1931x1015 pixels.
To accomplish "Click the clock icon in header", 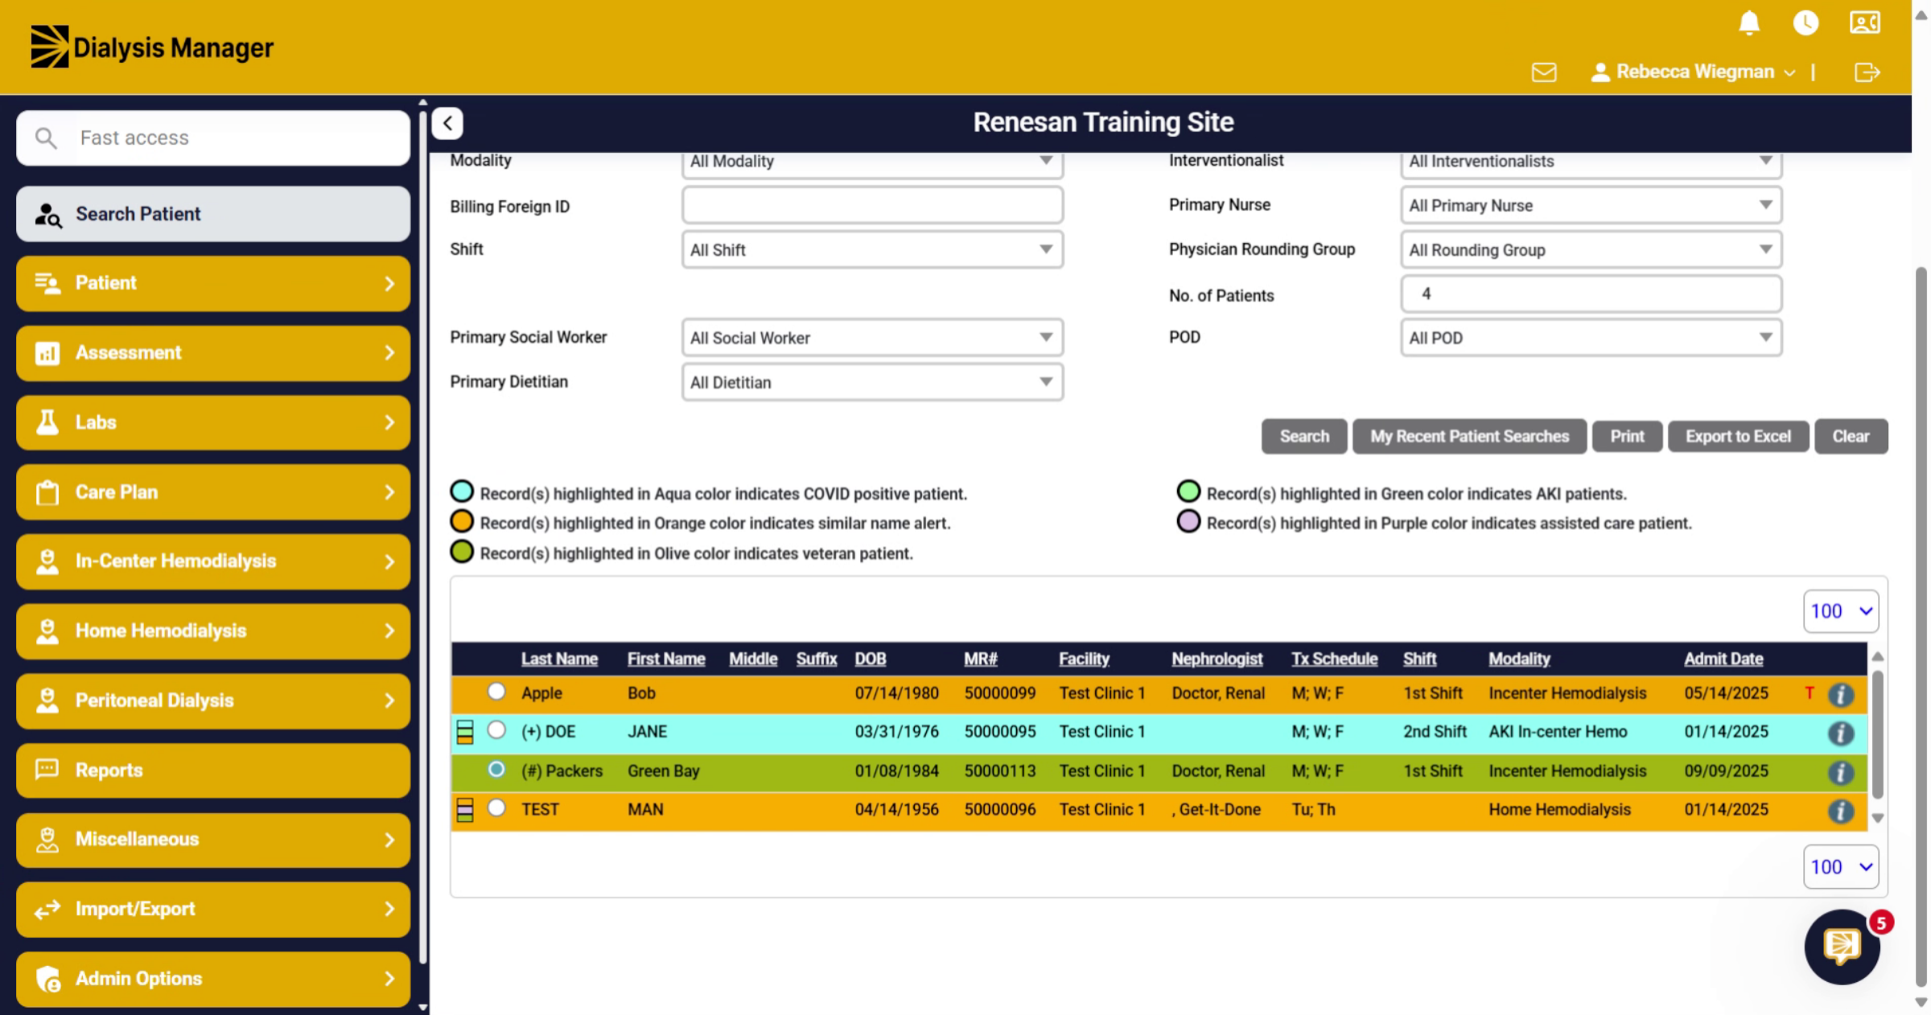I will (x=1805, y=23).
